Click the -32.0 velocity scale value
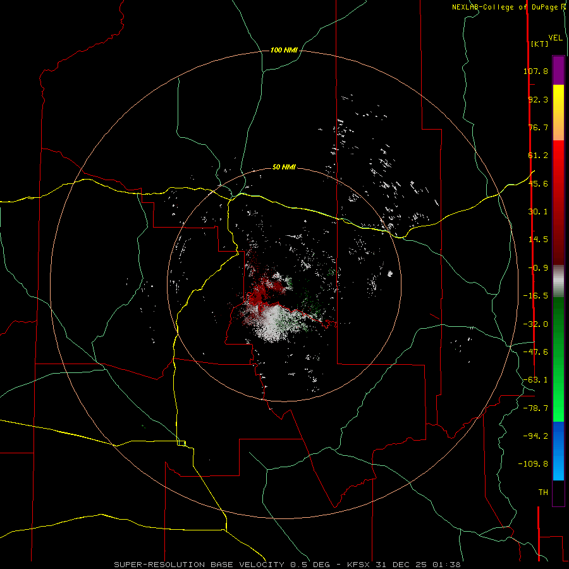 click(x=535, y=324)
